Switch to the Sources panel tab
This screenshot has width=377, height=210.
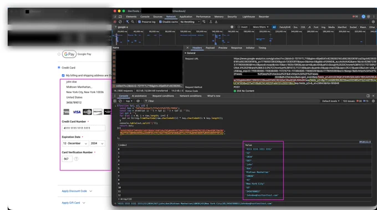(x=157, y=17)
